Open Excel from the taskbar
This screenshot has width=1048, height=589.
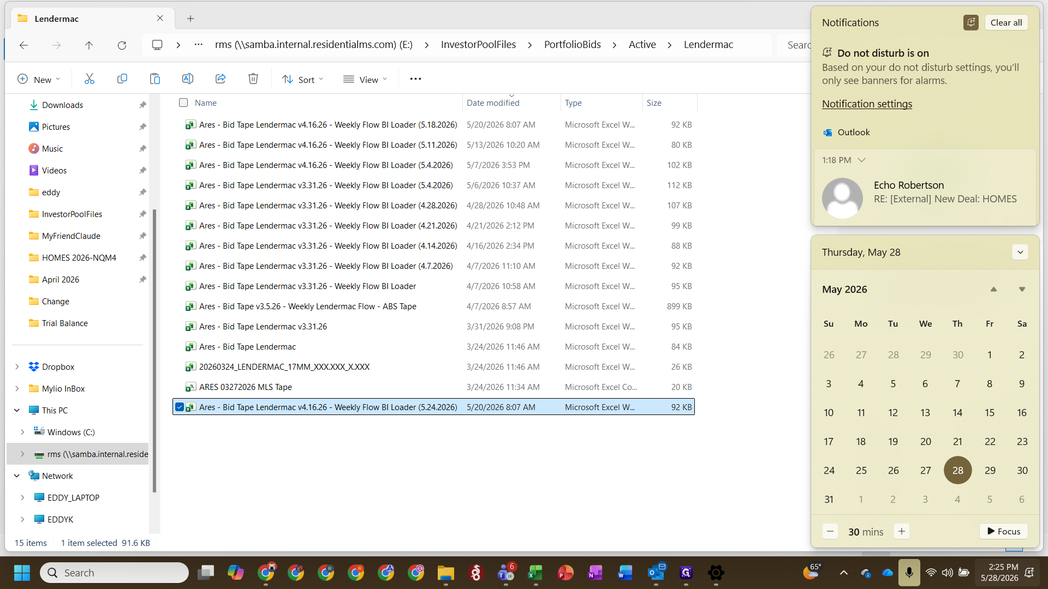[x=535, y=573]
